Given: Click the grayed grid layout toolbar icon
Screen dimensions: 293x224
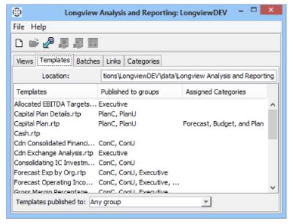Looking at the screenshot, I should pos(93,43).
